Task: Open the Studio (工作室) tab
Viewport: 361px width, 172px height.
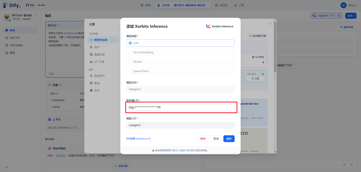Action: 163,5
